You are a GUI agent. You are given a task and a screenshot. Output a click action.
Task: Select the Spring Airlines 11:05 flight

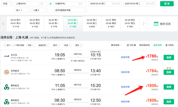[169, 87]
